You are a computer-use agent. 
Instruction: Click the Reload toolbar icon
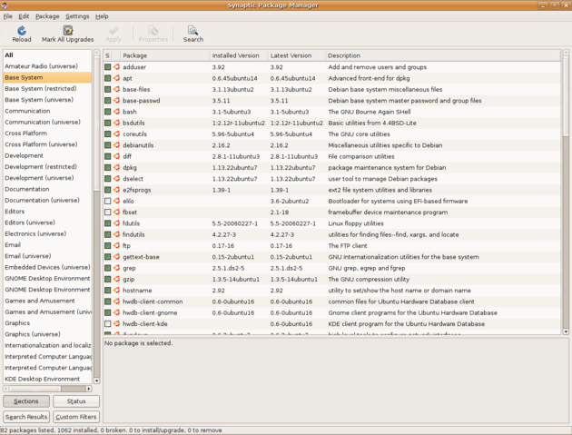point(21,34)
